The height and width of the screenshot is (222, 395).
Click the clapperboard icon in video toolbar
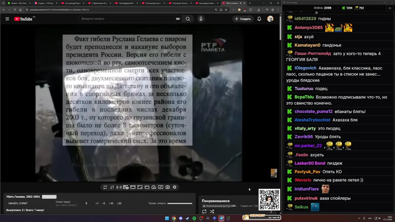click(133, 187)
